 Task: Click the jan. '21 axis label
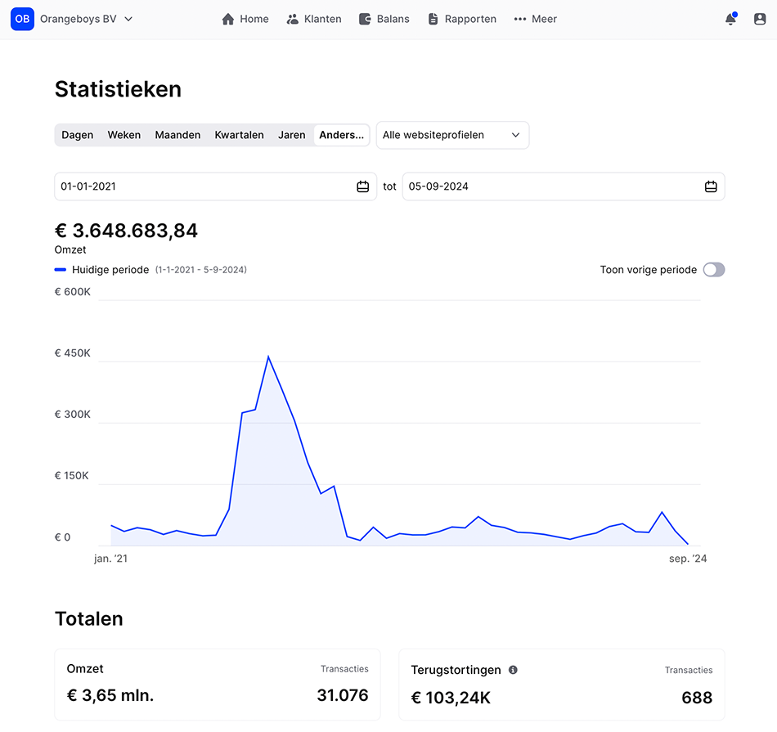[110, 559]
